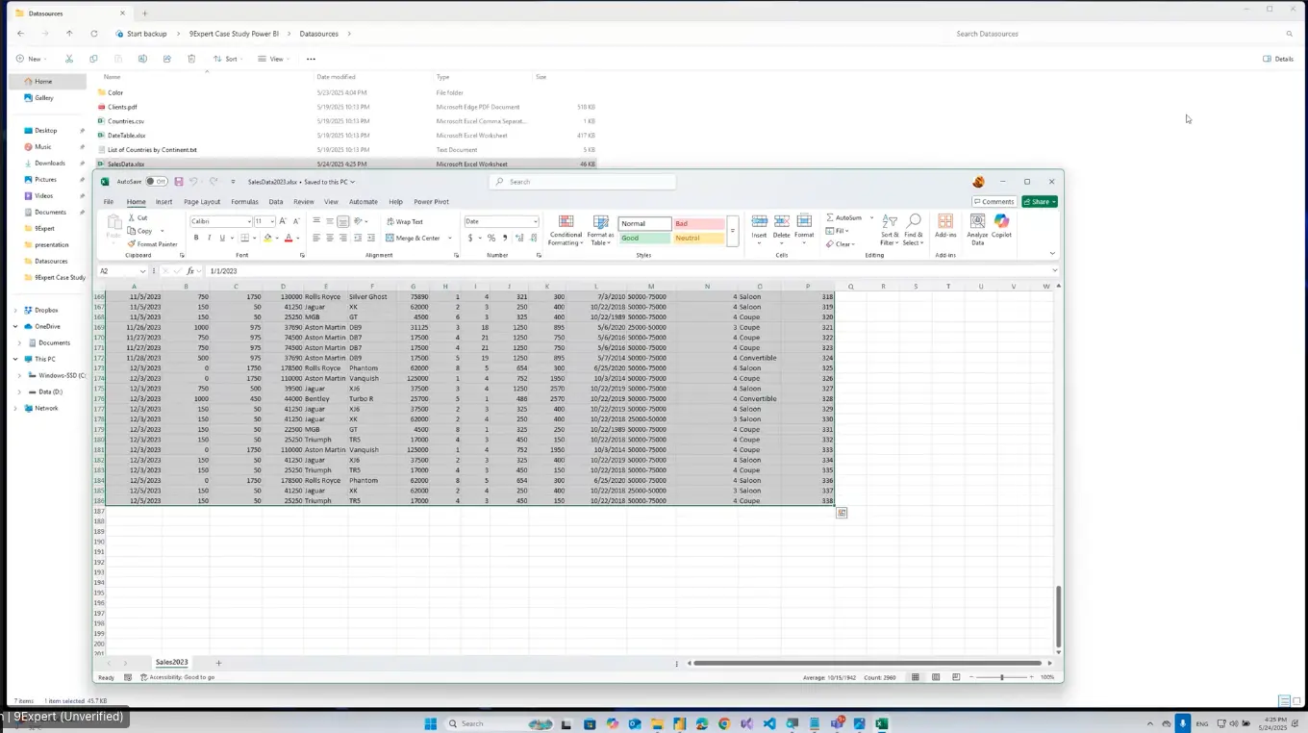This screenshot has height=733, width=1308.
Task: Click the Copilot icon in the ribbon
Action: [x=1001, y=226]
